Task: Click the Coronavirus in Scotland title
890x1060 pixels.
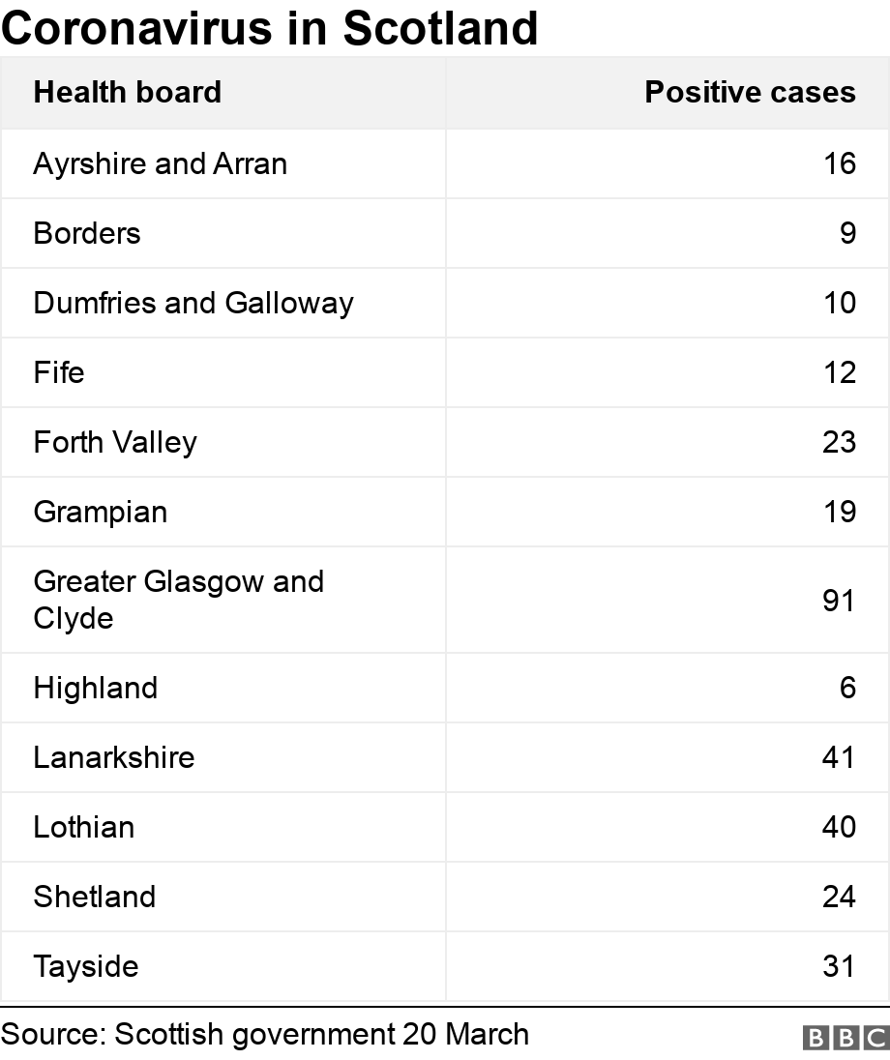Action: [x=270, y=28]
